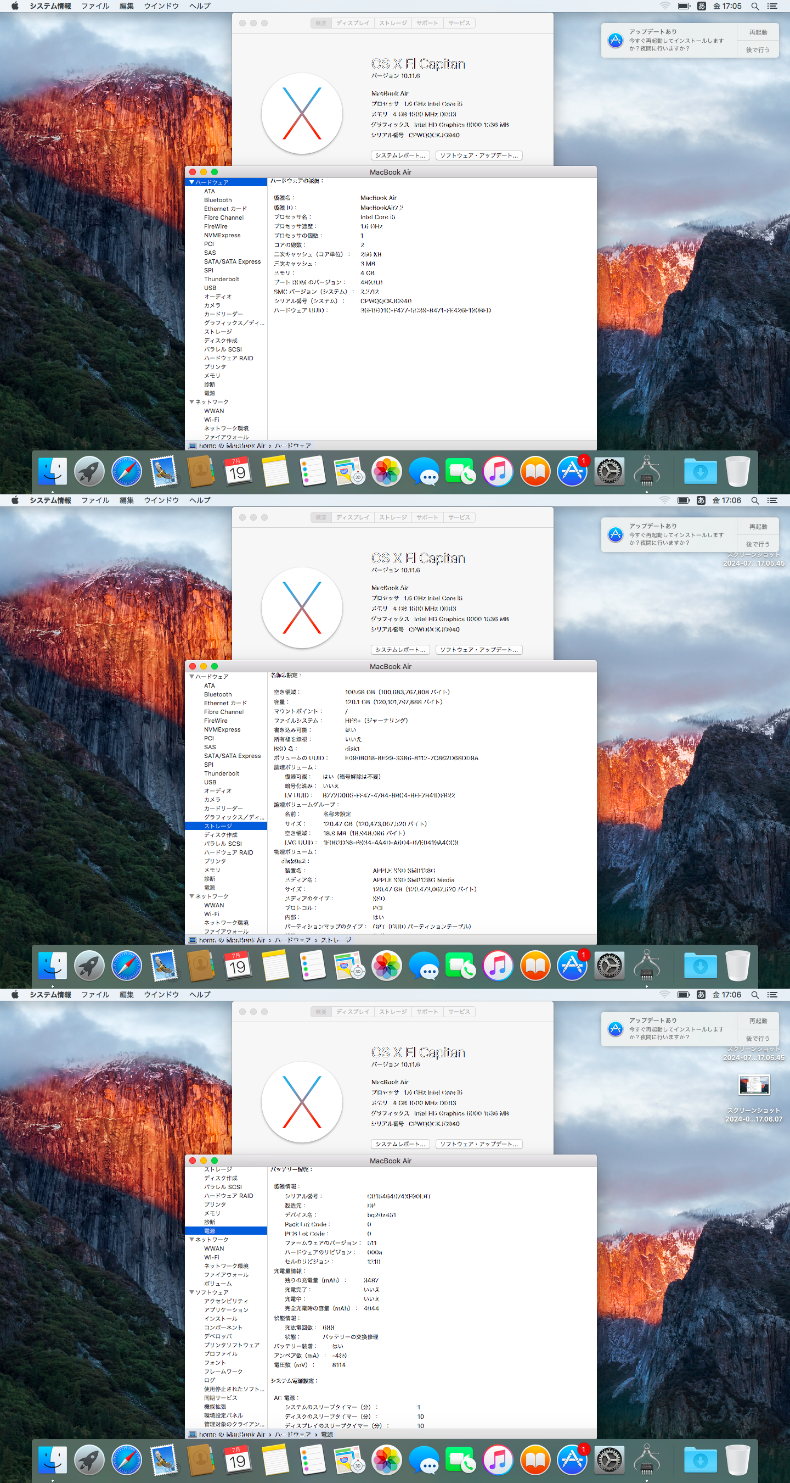Open ウインドウ menu in menu bar showing 17:05

(x=161, y=5)
